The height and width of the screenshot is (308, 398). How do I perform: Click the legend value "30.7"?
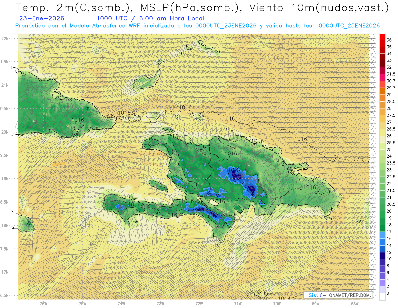coord(391,81)
